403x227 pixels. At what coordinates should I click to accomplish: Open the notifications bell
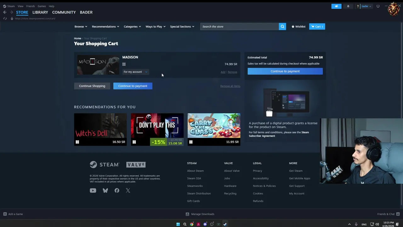click(348, 6)
